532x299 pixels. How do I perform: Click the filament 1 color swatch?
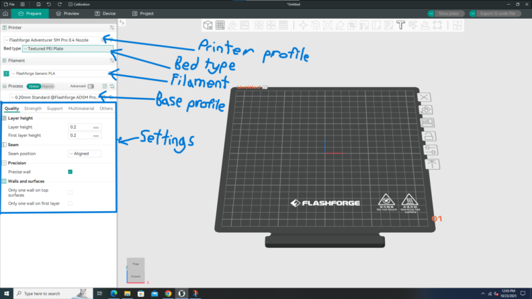(6, 74)
